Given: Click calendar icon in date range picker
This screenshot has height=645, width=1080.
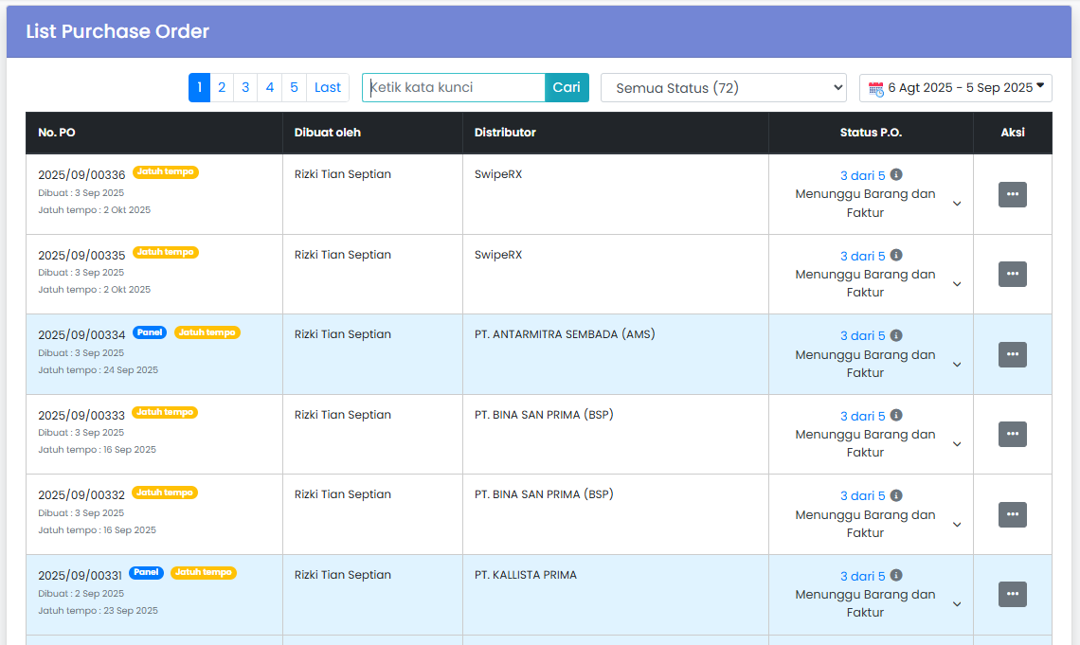Looking at the screenshot, I should tap(875, 88).
